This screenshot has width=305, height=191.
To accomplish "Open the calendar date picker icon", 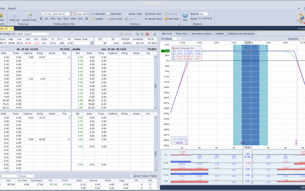I will coord(71,14).
